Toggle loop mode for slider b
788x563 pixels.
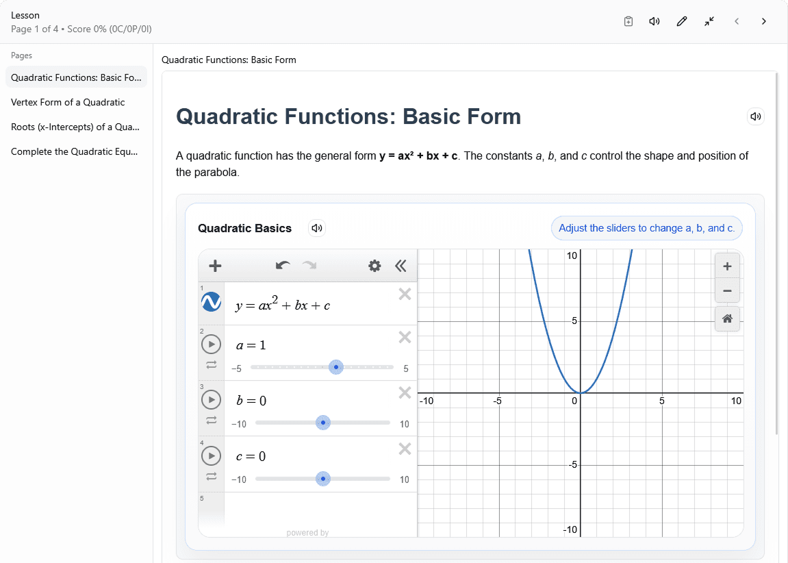pos(212,420)
